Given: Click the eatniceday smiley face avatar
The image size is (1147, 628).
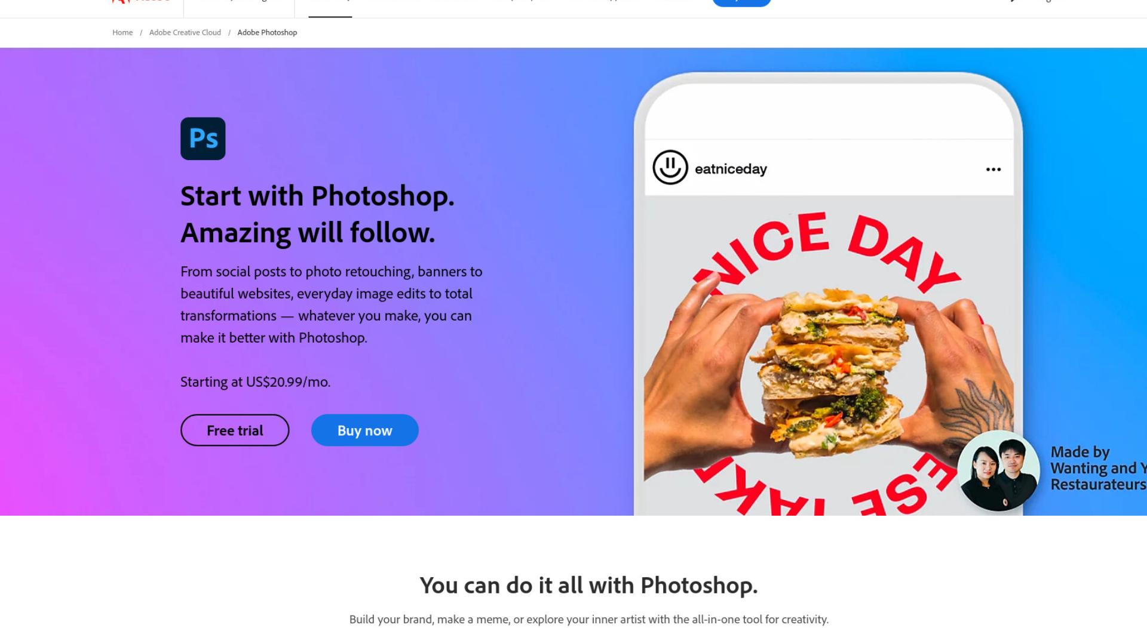Looking at the screenshot, I should pos(670,167).
